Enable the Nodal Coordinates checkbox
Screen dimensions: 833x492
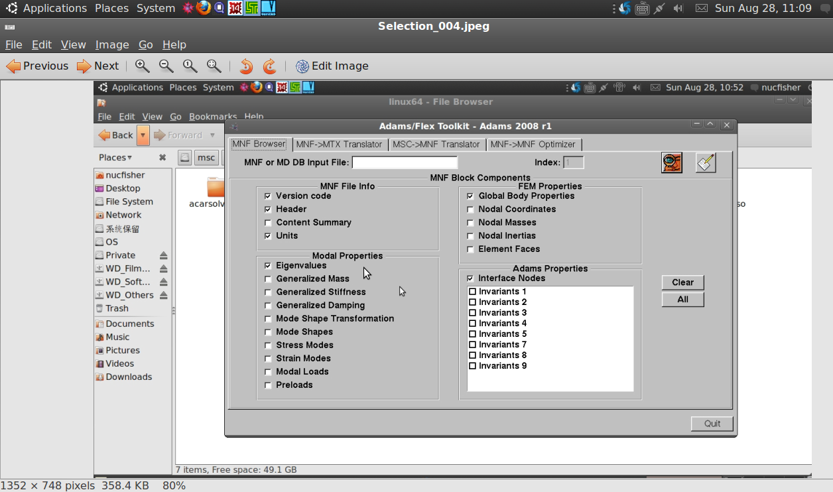pos(470,210)
